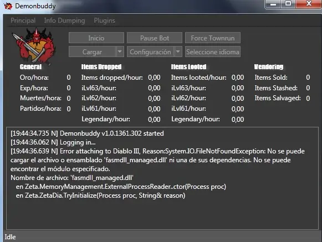Click the Items looted/hour label
The height and width of the screenshot is (242, 322).
pos(199,78)
